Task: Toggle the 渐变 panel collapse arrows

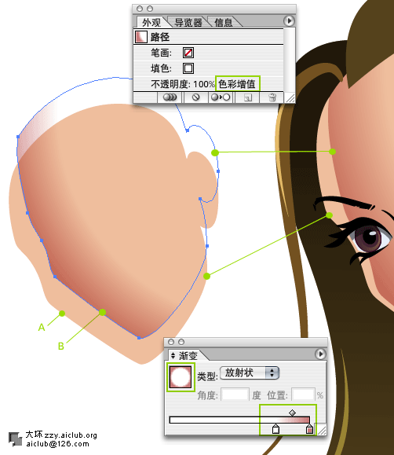Action: click(x=173, y=355)
